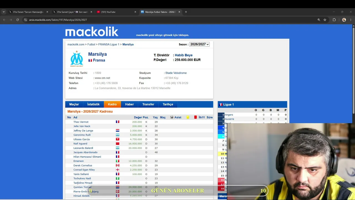Screen dimensions: 355x200
Task: Close the YouTube tab
Action: 135,12
